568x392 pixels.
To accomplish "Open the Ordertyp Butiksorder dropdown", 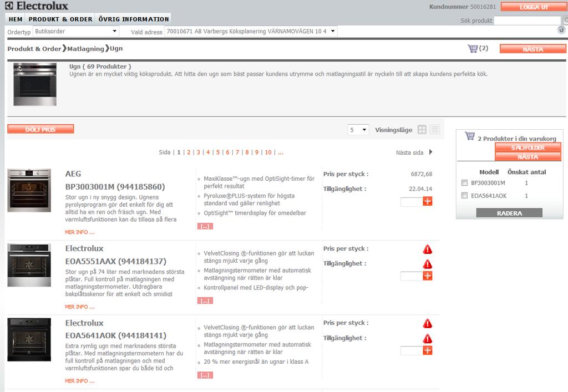I will point(76,32).
